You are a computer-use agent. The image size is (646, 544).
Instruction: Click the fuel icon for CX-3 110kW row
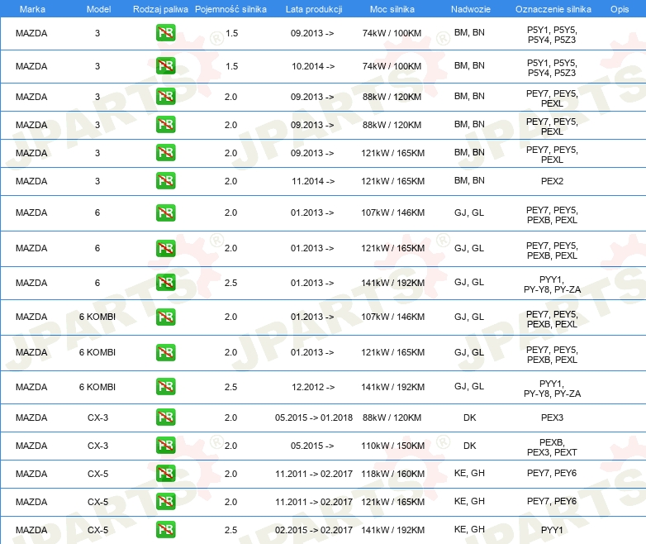pyautogui.click(x=165, y=446)
